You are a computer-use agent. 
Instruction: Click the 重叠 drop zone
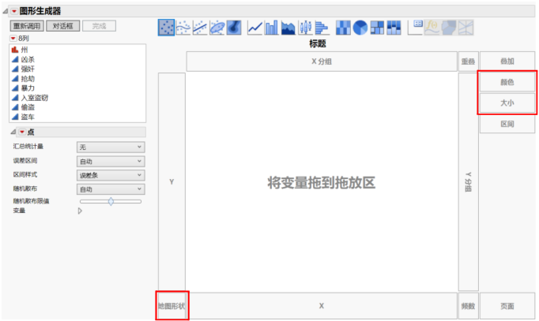[x=468, y=62]
